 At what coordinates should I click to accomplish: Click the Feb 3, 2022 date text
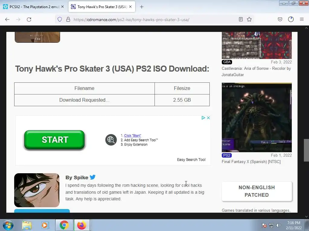pos(281,62)
